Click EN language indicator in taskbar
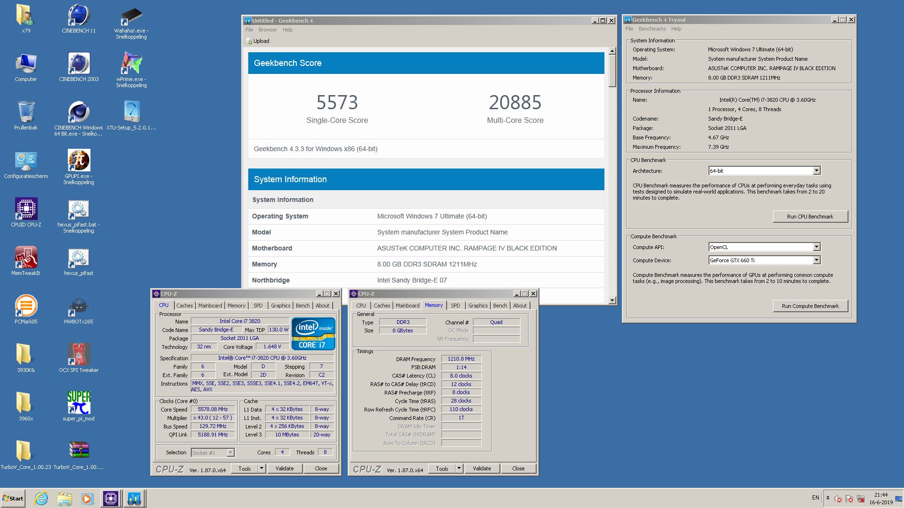This screenshot has width=904, height=508. (x=815, y=498)
